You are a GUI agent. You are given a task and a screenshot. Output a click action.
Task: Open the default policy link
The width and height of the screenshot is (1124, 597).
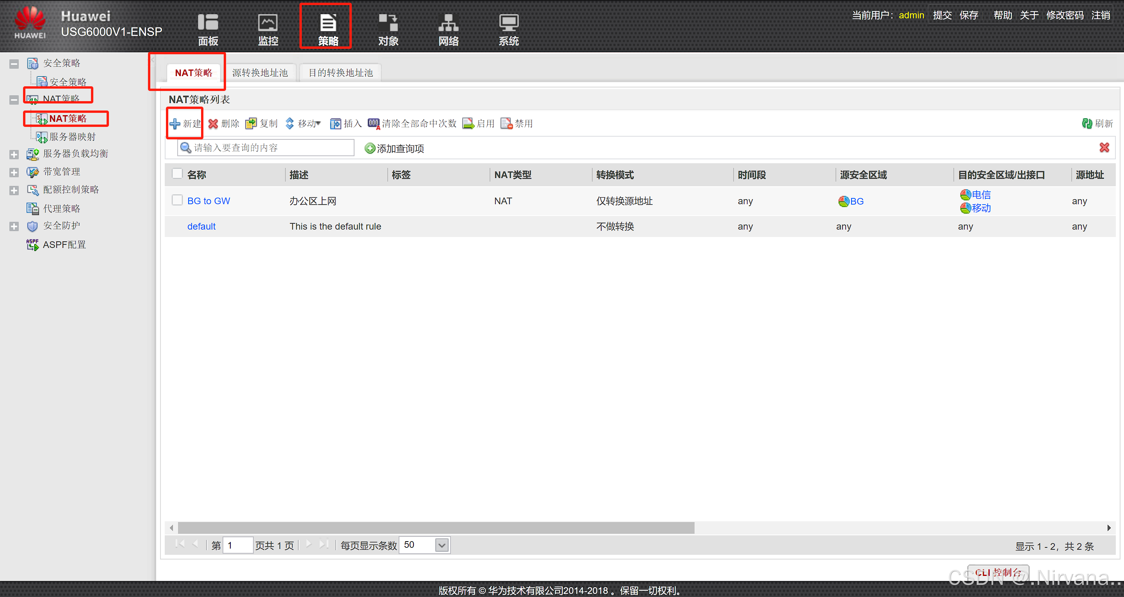pyautogui.click(x=201, y=226)
